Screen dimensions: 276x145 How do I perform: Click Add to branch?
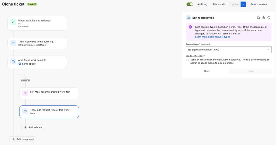point(34,127)
